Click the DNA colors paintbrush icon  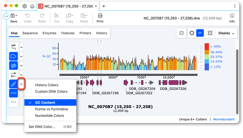(x=14, y=84)
